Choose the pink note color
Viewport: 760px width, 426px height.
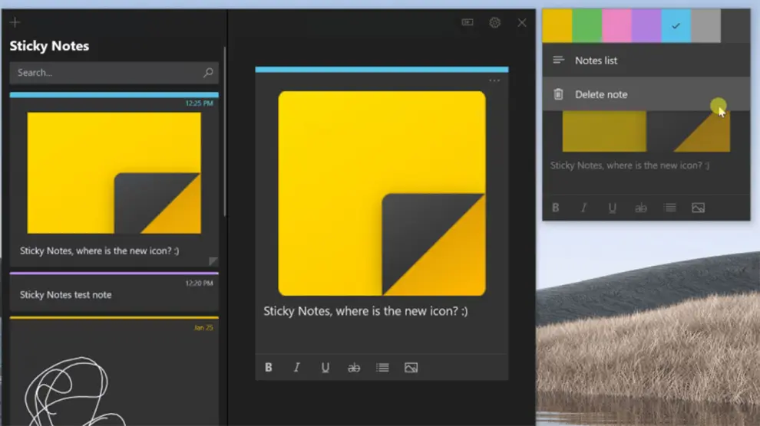click(617, 25)
